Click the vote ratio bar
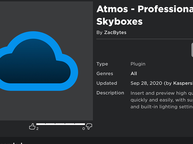This screenshot has height=144, width=193. point(60,124)
